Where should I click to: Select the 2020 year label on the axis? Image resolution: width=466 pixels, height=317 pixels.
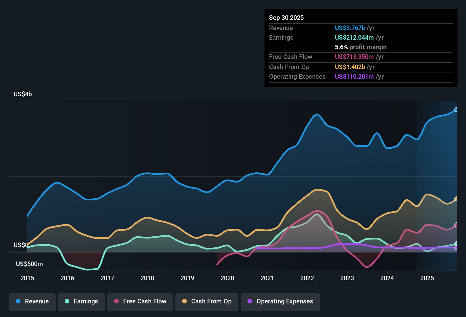point(227,278)
